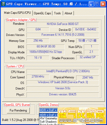The image size is (107, 125).
Task: Open the OpenGL Demos combo box
Action: point(48,110)
